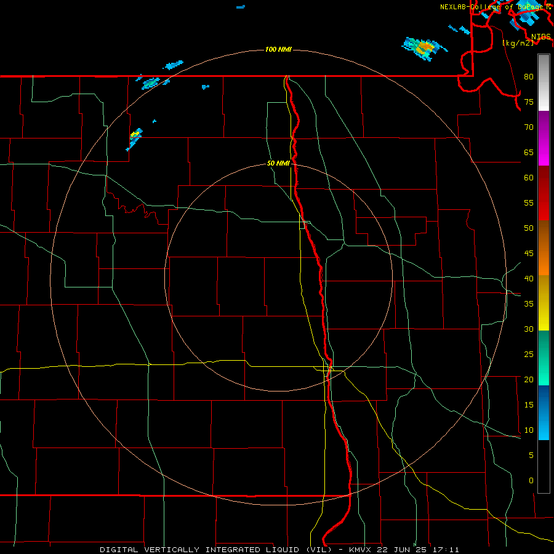Screen dimensions: 554x554
Task: Click the "NIDS" label above the color scale
Action: (x=541, y=36)
